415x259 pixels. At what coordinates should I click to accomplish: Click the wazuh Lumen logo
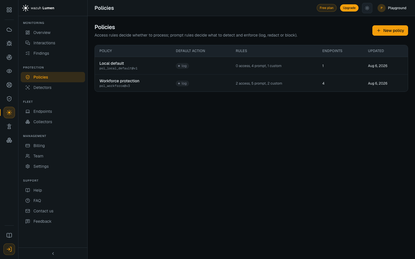coord(38,8)
